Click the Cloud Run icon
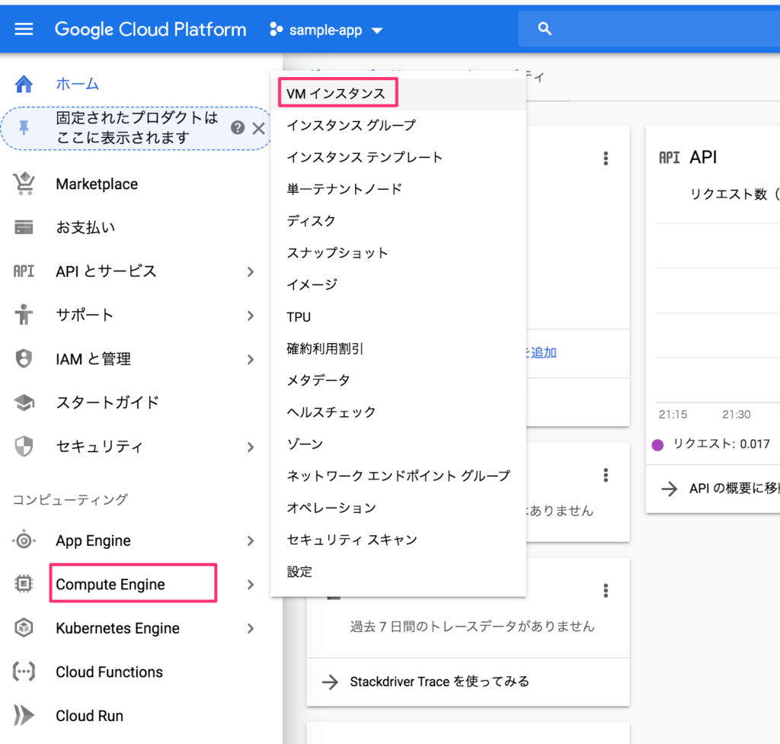 24,715
